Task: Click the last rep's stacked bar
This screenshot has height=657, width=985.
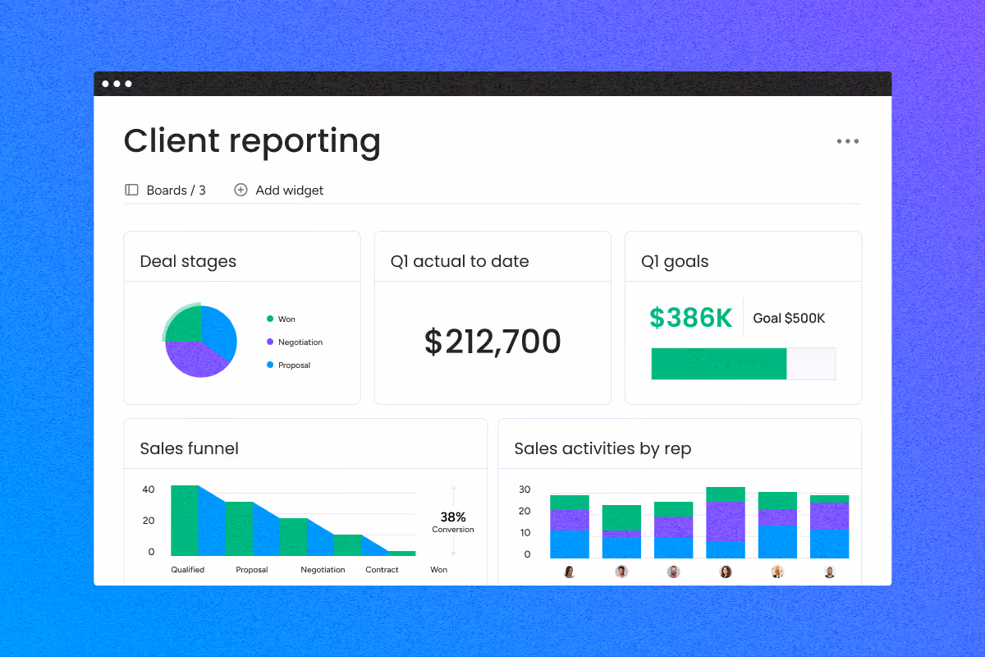Action: point(830,526)
